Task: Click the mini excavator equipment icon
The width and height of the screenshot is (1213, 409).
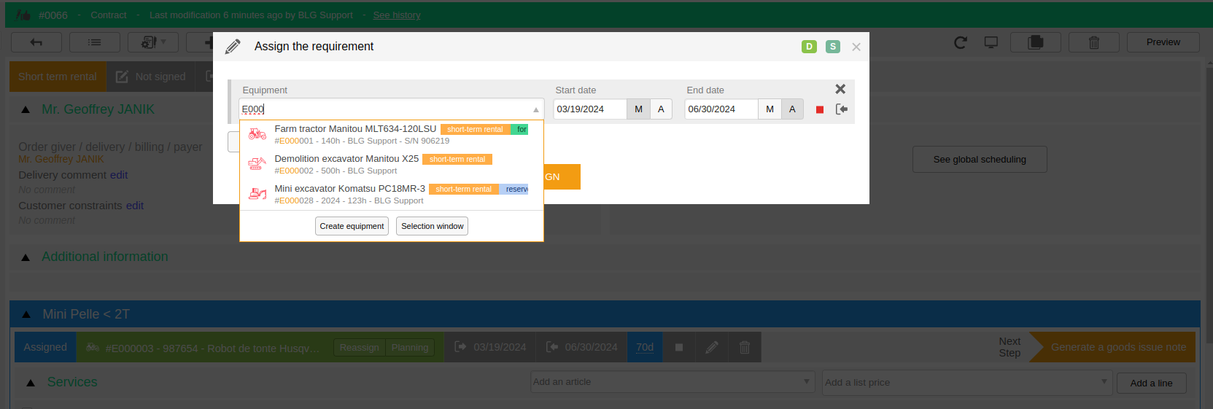Action: click(257, 194)
